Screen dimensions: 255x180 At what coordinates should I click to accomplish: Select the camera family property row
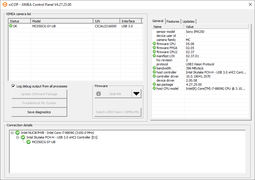point(200,40)
